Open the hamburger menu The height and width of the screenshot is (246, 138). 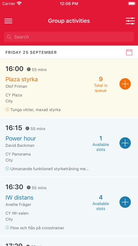[x=8, y=21]
